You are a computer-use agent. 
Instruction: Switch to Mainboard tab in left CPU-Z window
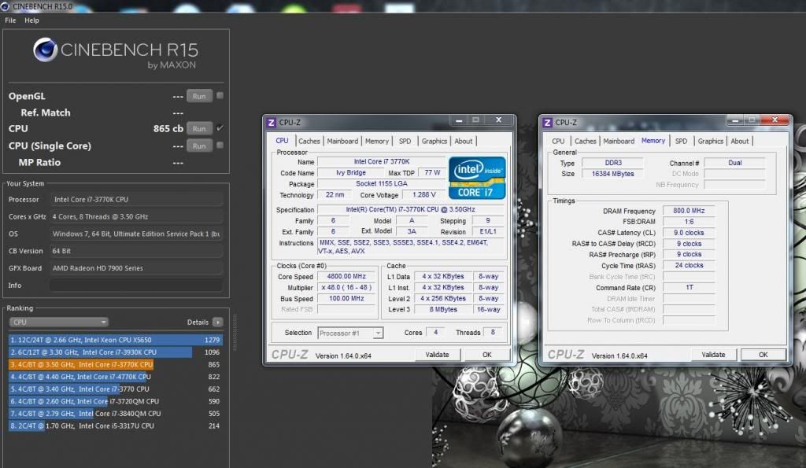pos(342,142)
